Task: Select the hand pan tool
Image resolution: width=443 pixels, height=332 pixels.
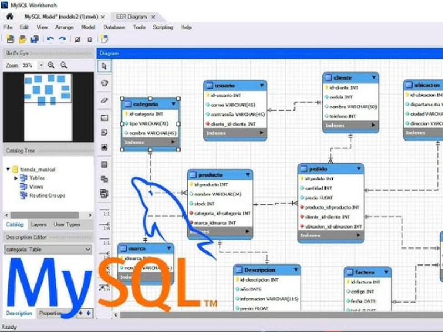Action: pos(104,83)
